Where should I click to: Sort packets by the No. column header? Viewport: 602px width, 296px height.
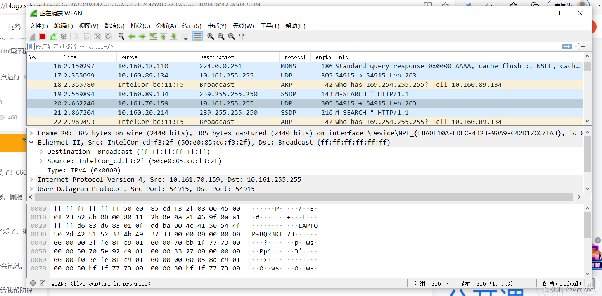click(45, 57)
